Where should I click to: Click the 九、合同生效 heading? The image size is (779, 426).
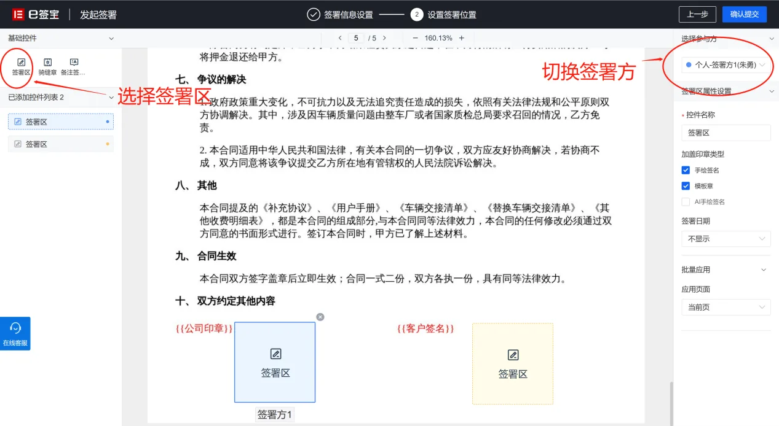click(205, 256)
